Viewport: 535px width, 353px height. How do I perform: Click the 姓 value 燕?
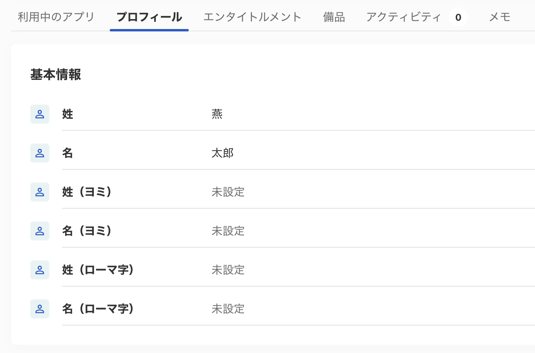point(217,114)
